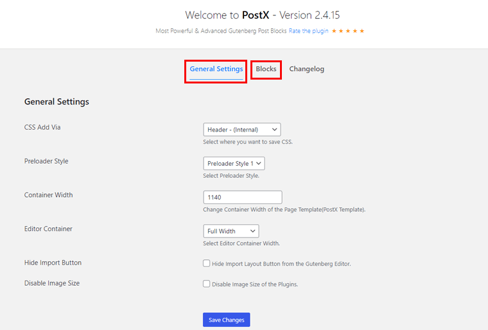Expand the Preloader Style dropdown
The width and height of the screenshot is (488, 330).
234,164
